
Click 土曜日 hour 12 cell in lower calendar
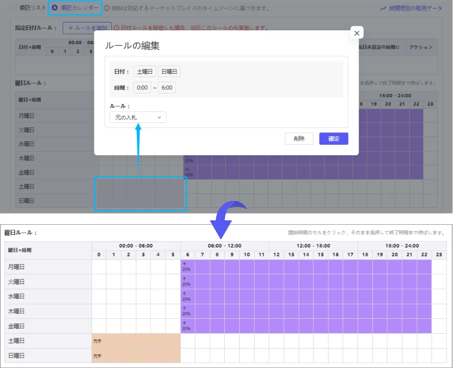point(276,341)
